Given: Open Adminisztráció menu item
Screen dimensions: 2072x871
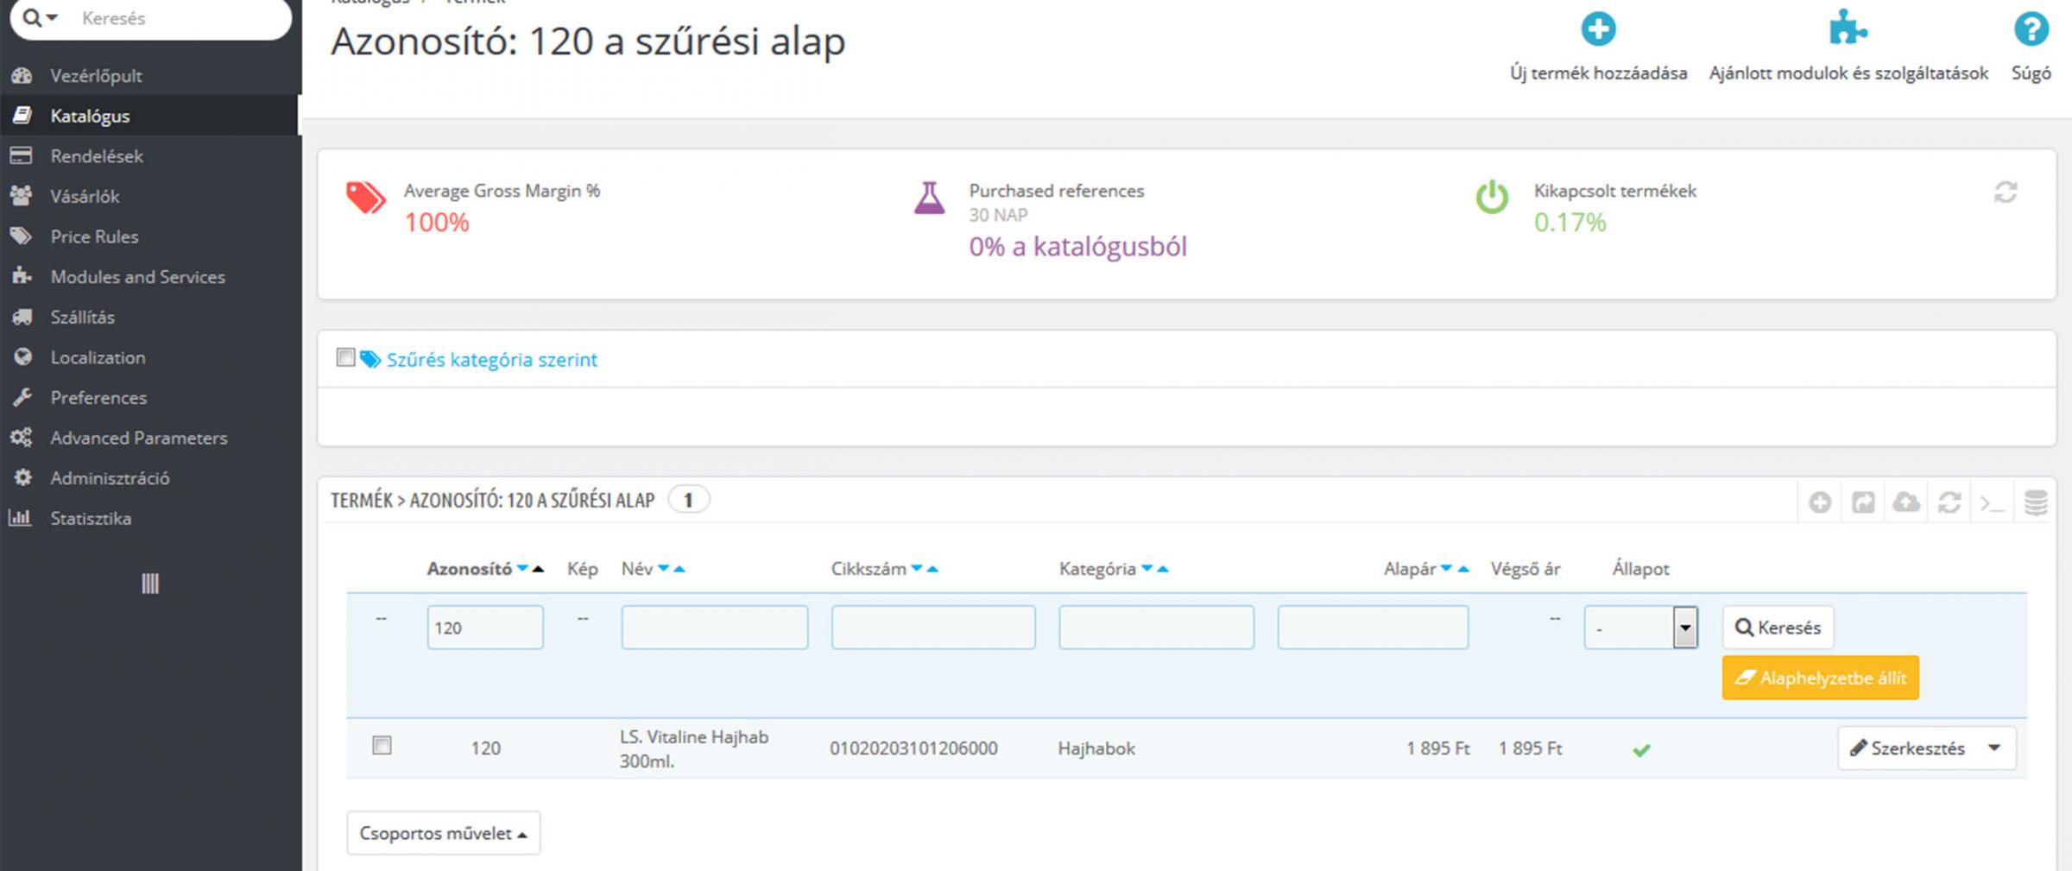Looking at the screenshot, I should 110,478.
